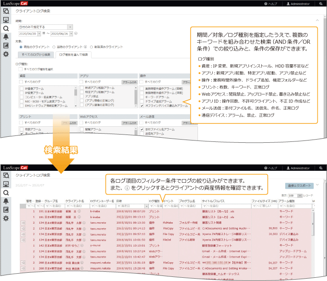Select the 現在のクライアント radio button

click(x=20, y=47)
